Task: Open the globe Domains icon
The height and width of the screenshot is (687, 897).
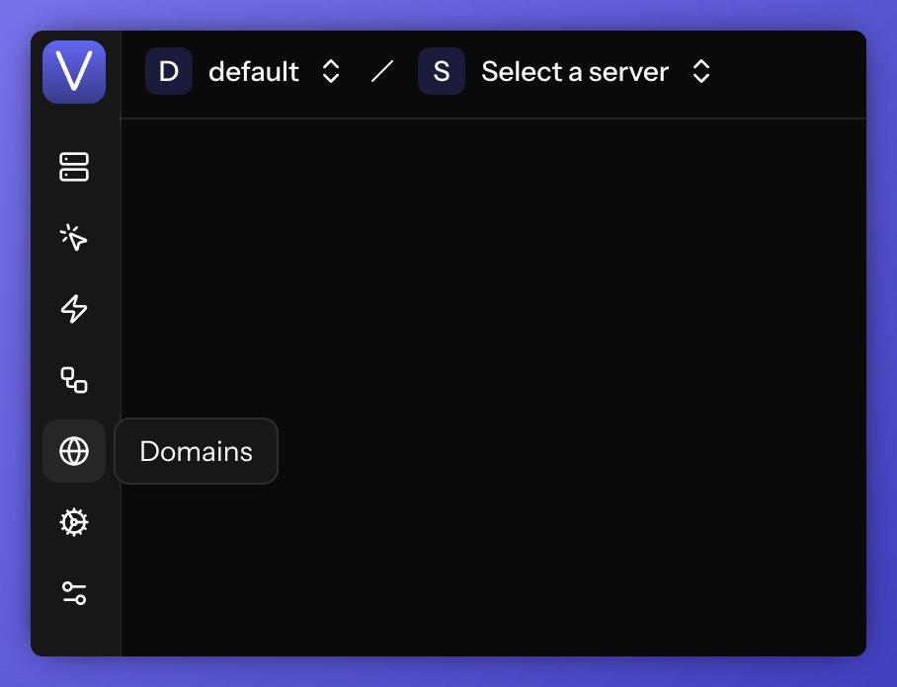Action: (74, 451)
